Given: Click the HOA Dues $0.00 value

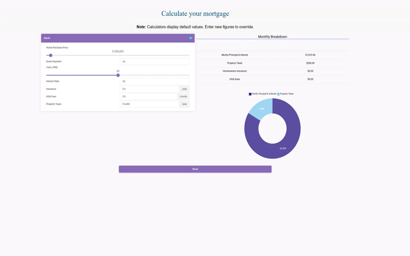Looking at the screenshot, I should [310, 79].
